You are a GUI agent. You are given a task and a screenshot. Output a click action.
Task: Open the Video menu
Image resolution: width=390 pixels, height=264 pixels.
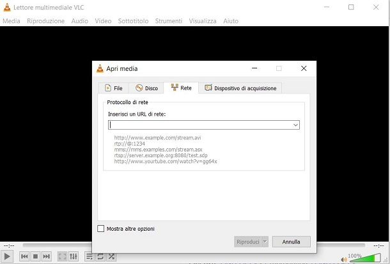click(x=103, y=21)
